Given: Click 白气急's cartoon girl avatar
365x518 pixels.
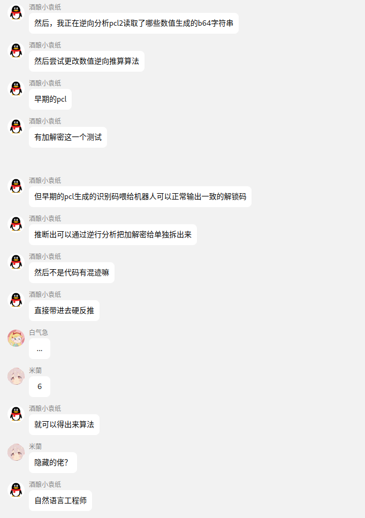Looking at the screenshot, I should 16,338.
